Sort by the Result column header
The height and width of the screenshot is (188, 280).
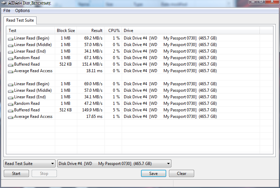pyautogui.click(x=91, y=31)
